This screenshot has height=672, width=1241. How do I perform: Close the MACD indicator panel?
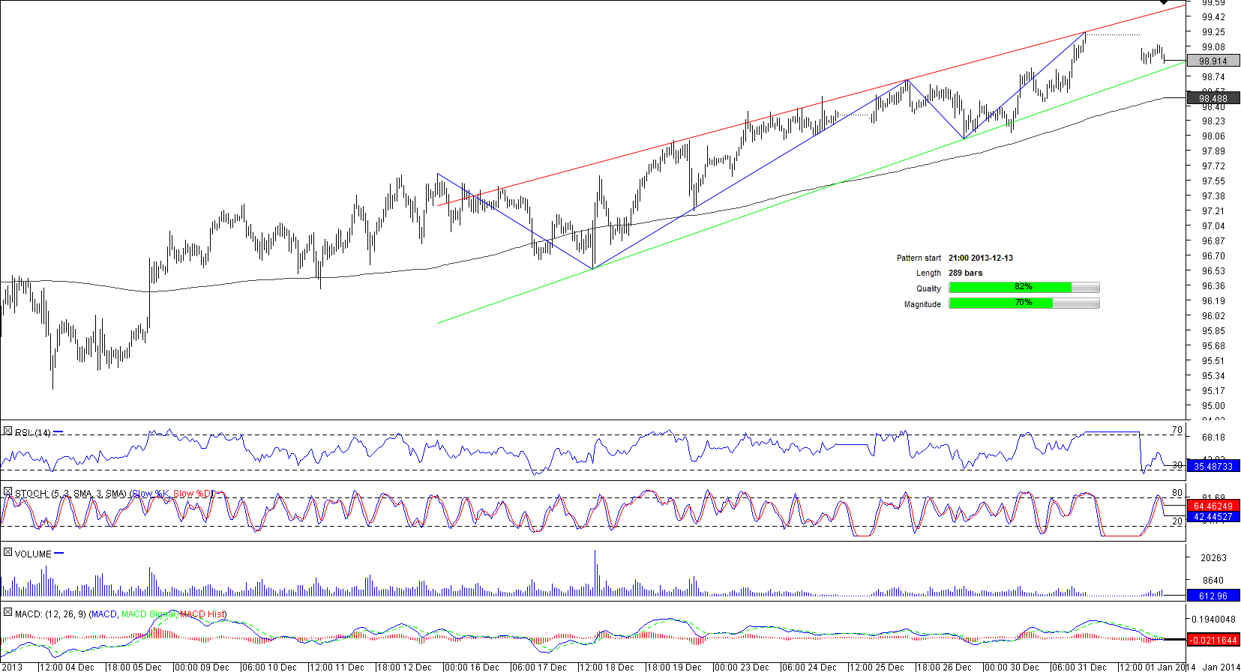tap(7, 612)
